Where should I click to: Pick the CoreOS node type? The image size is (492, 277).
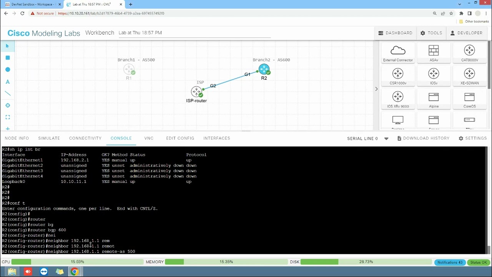(x=469, y=100)
